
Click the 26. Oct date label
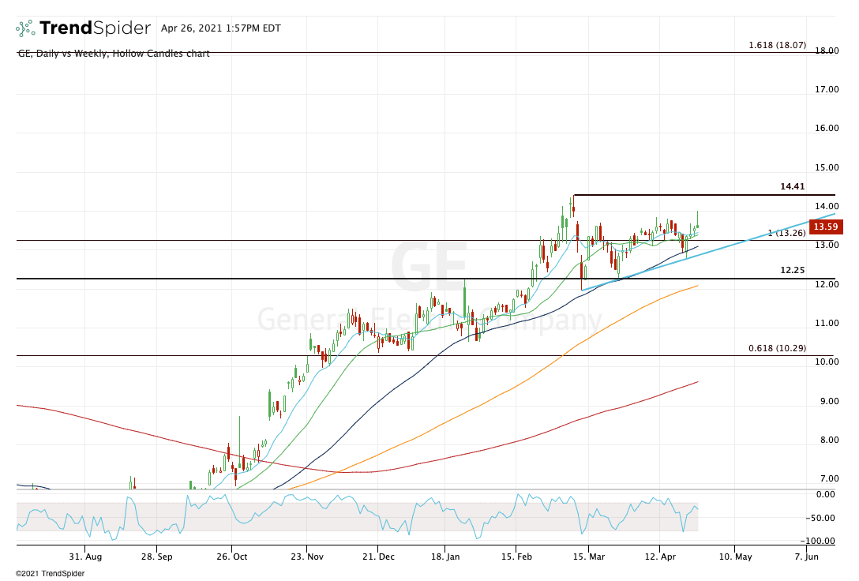click(x=232, y=557)
